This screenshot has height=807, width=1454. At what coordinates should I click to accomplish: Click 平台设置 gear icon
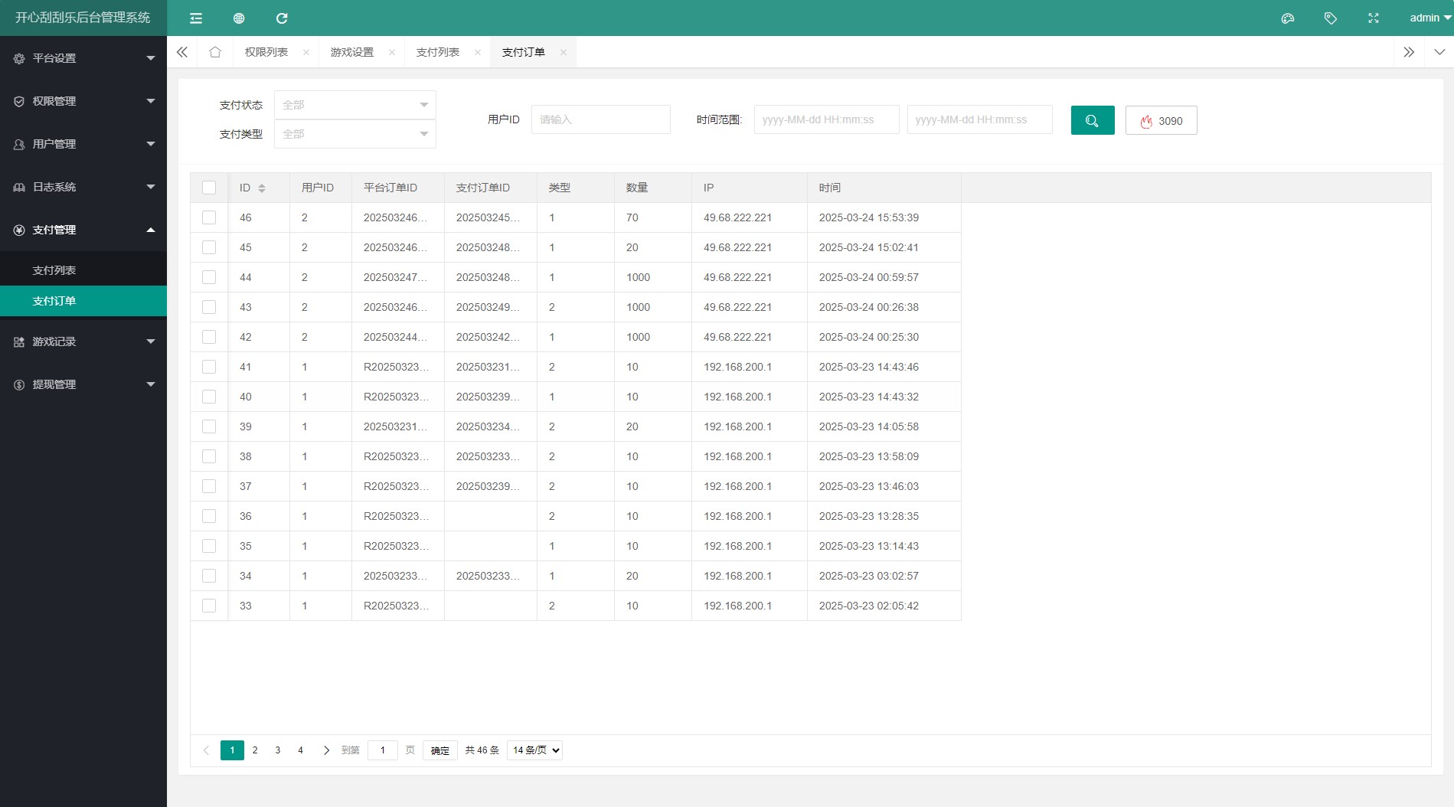coord(19,58)
